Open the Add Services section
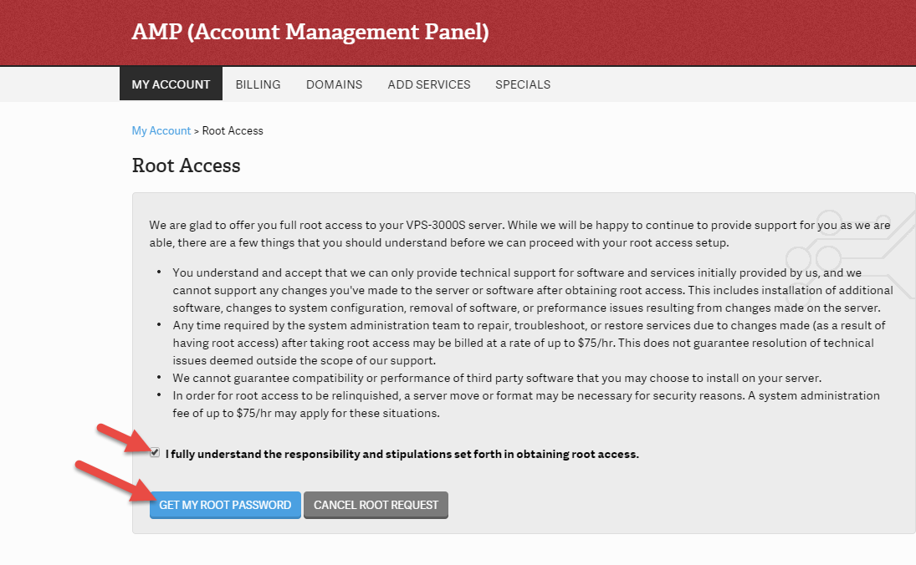 tap(428, 84)
